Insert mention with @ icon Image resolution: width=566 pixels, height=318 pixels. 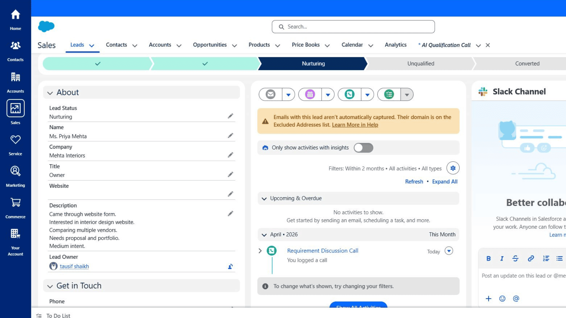coord(516,299)
